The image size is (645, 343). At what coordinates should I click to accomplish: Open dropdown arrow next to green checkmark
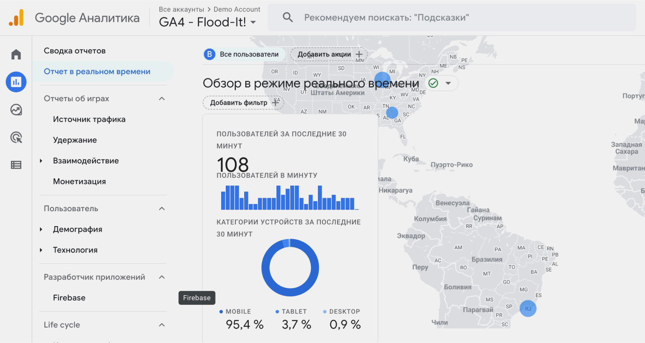[448, 83]
